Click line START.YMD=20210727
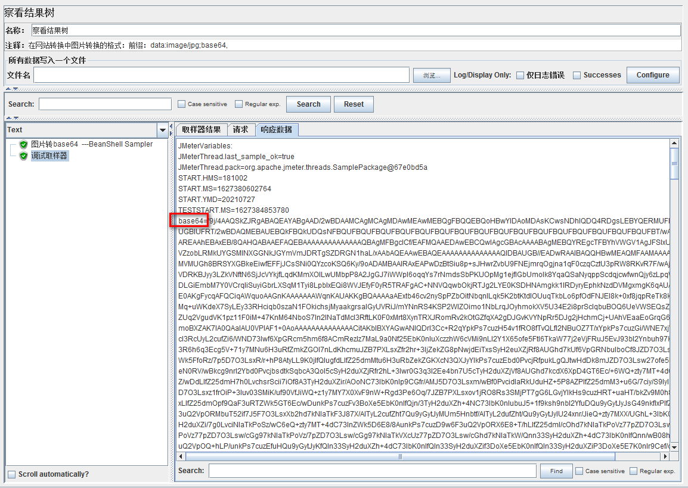Screen dimensions: 688x488 pos(217,200)
